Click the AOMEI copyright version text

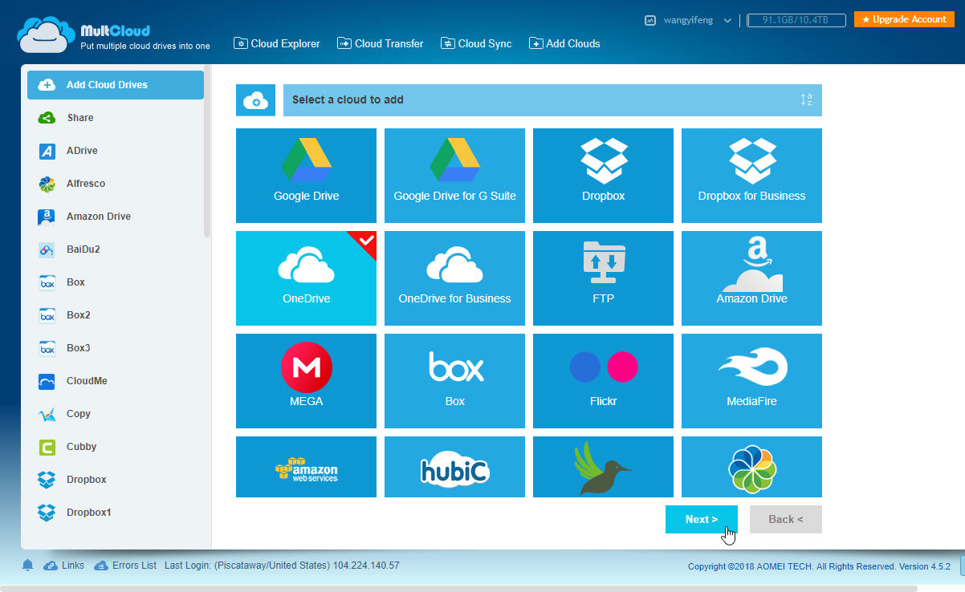point(819,566)
